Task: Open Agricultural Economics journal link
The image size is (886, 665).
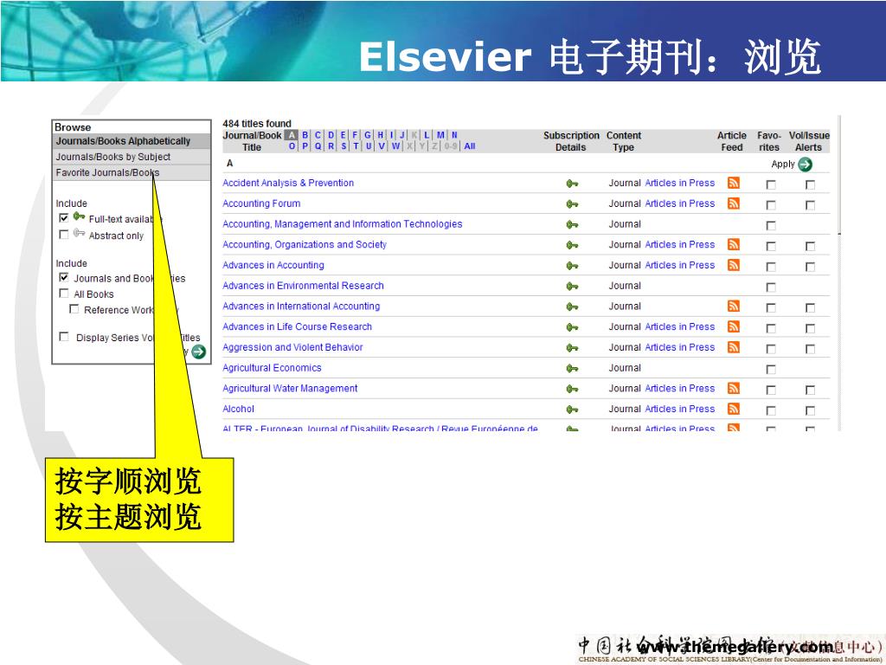Action: 272,367
